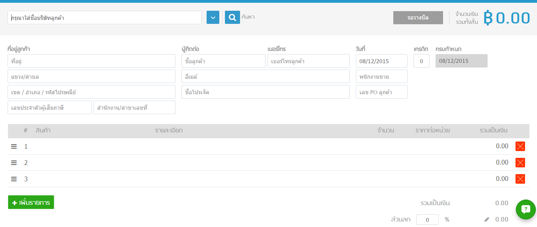Image resolution: width=537 pixels, height=227 pixels.
Task: Click the รวมเป็นเงิน subtotal label below table
Action: coord(435,203)
